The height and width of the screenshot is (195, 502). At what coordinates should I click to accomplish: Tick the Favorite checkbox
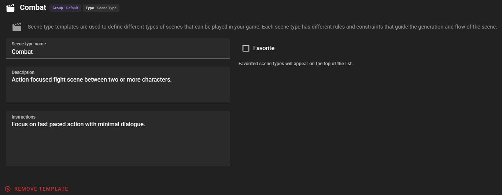[x=246, y=48]
